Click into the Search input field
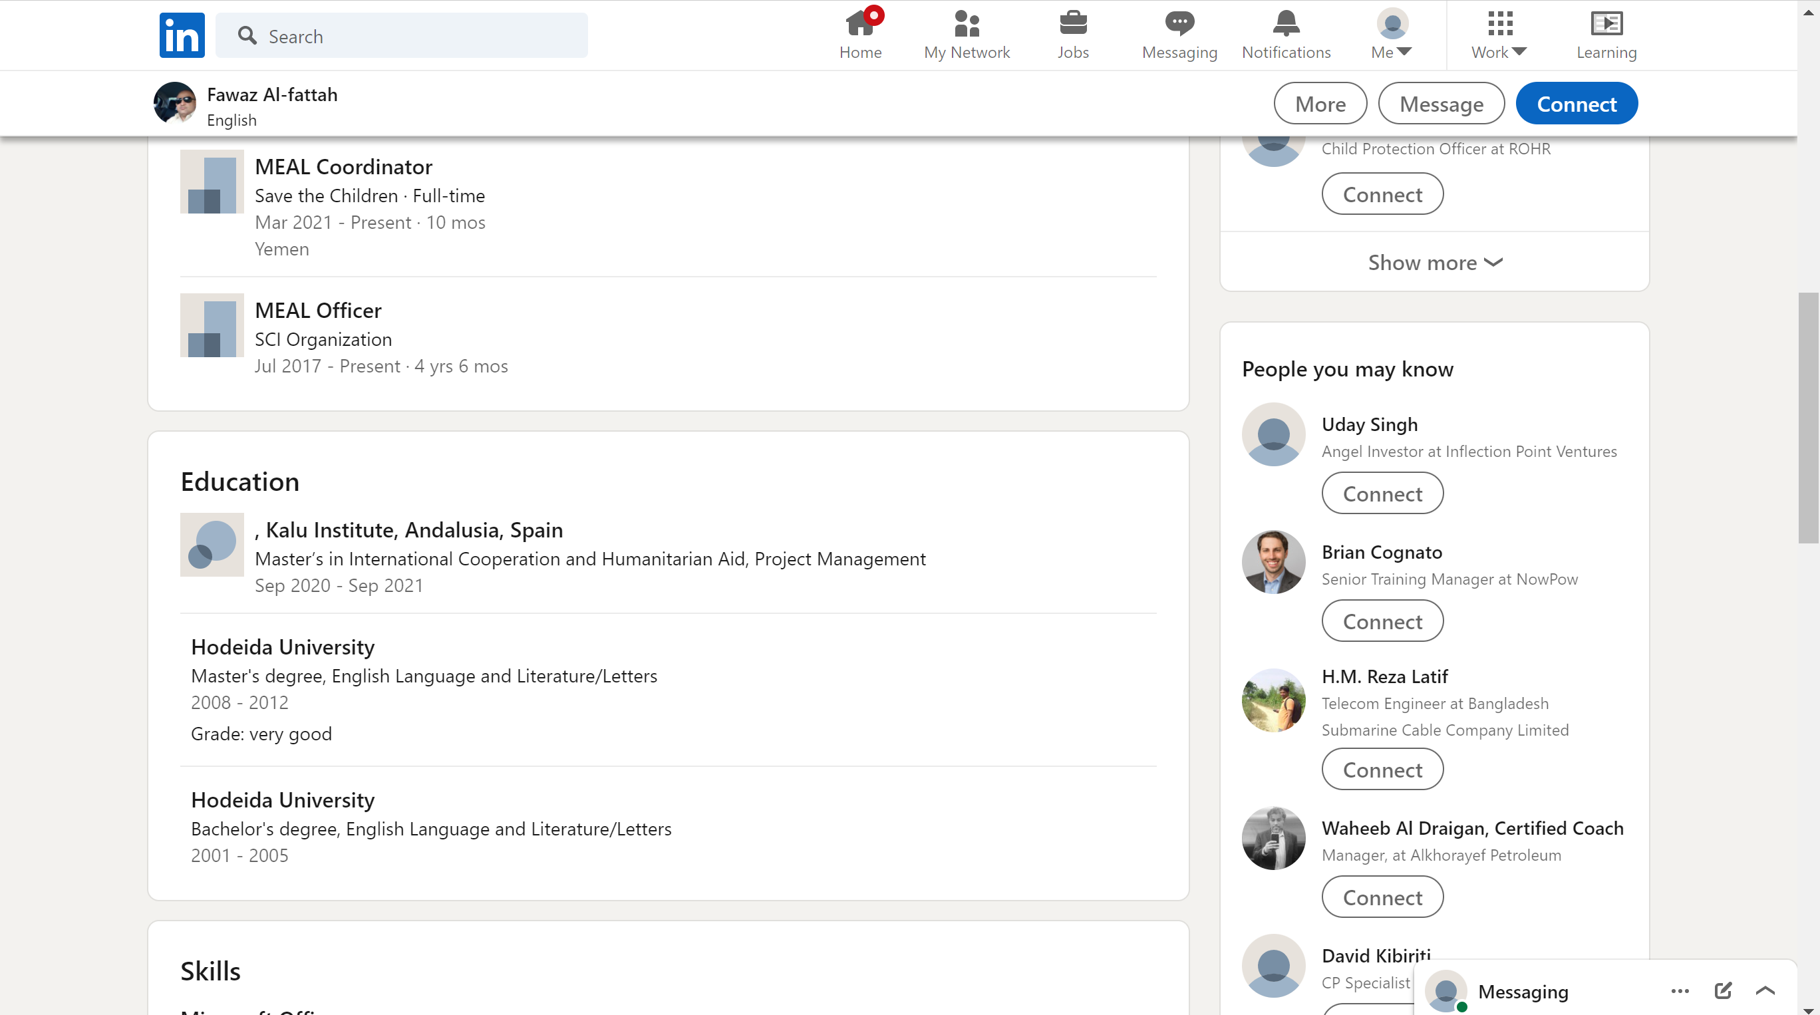This screenshot has height=1015, width=1820. [417, 36]
